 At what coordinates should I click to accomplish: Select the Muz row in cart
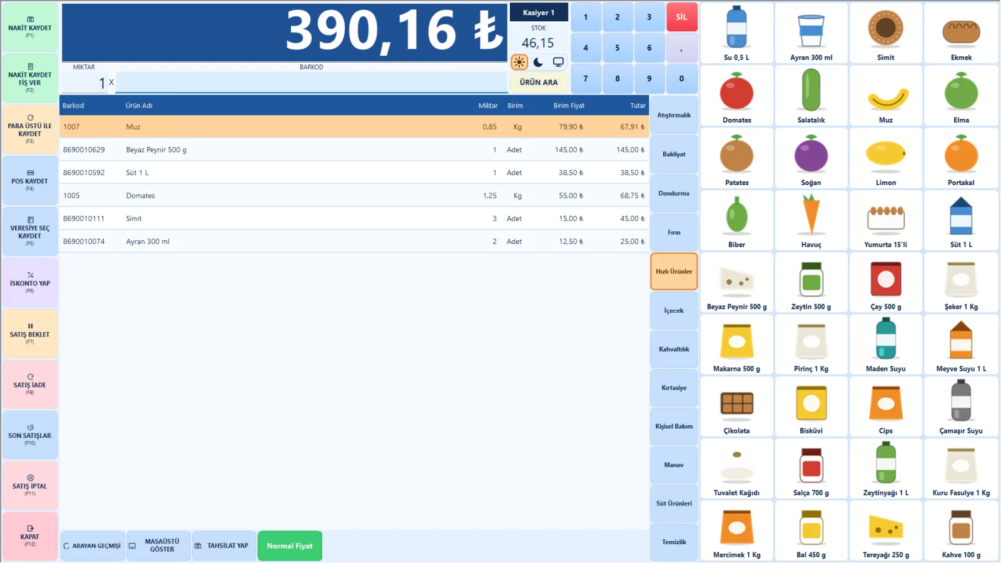click(x=354, y=126)
